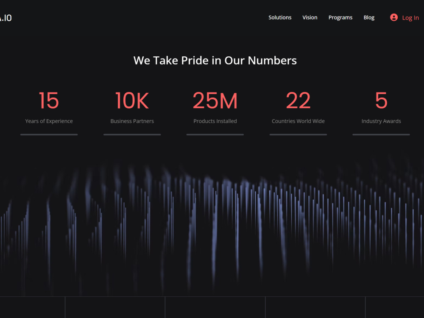Click the Log In link
The image size is (424, 318).
pyautogui.click(x=410, y=18)
